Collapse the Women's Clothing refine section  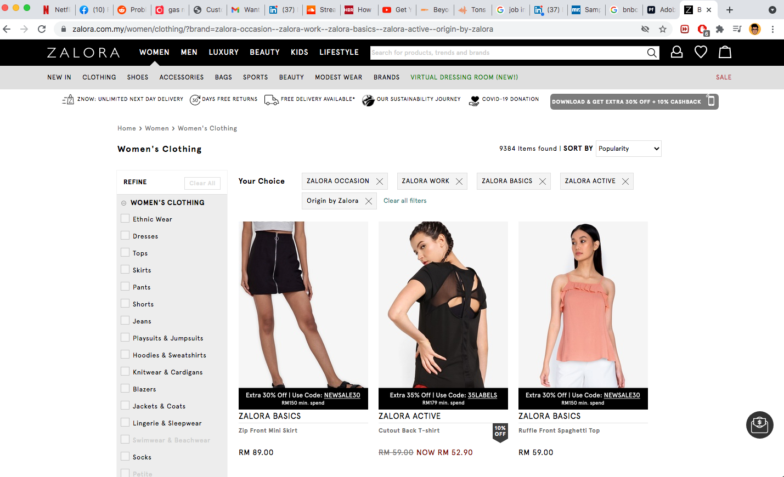[x=124, y=203]
